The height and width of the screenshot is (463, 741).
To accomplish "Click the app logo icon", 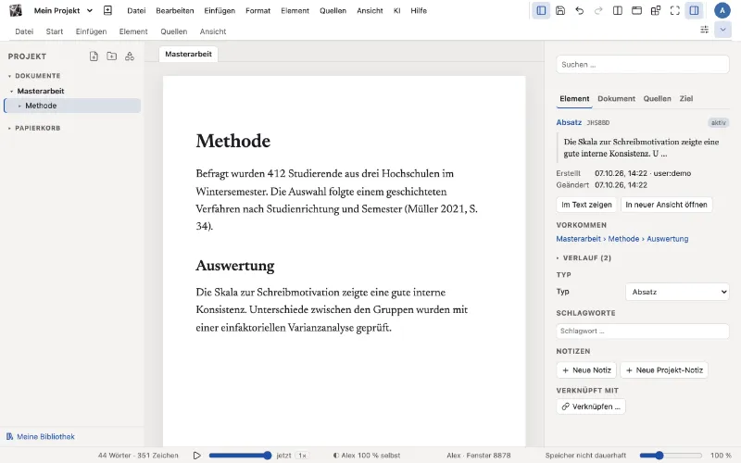I will [x=16, y=10].
